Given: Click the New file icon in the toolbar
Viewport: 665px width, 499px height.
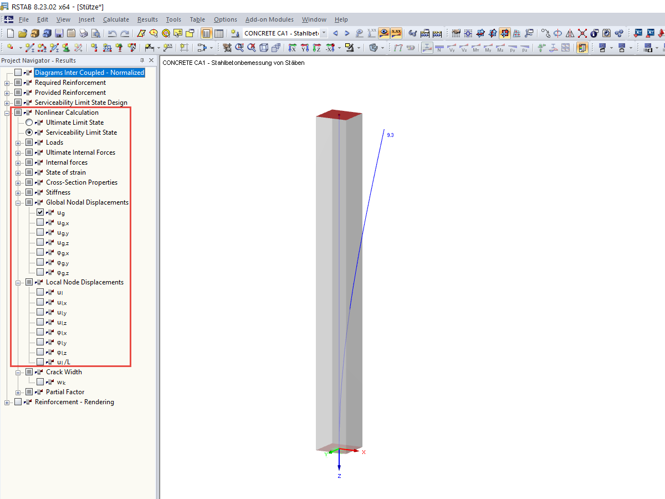Looking at the screenshot, I should [x=11, y=33].
